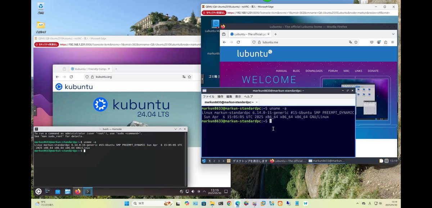Open DOWNLOADS link on lubuntu site
Screen dimensions: 432x208
(x=314, y=71)
